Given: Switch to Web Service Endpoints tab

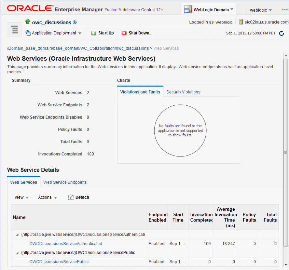Looking at the screenshot, I should (x=65, y=182).
